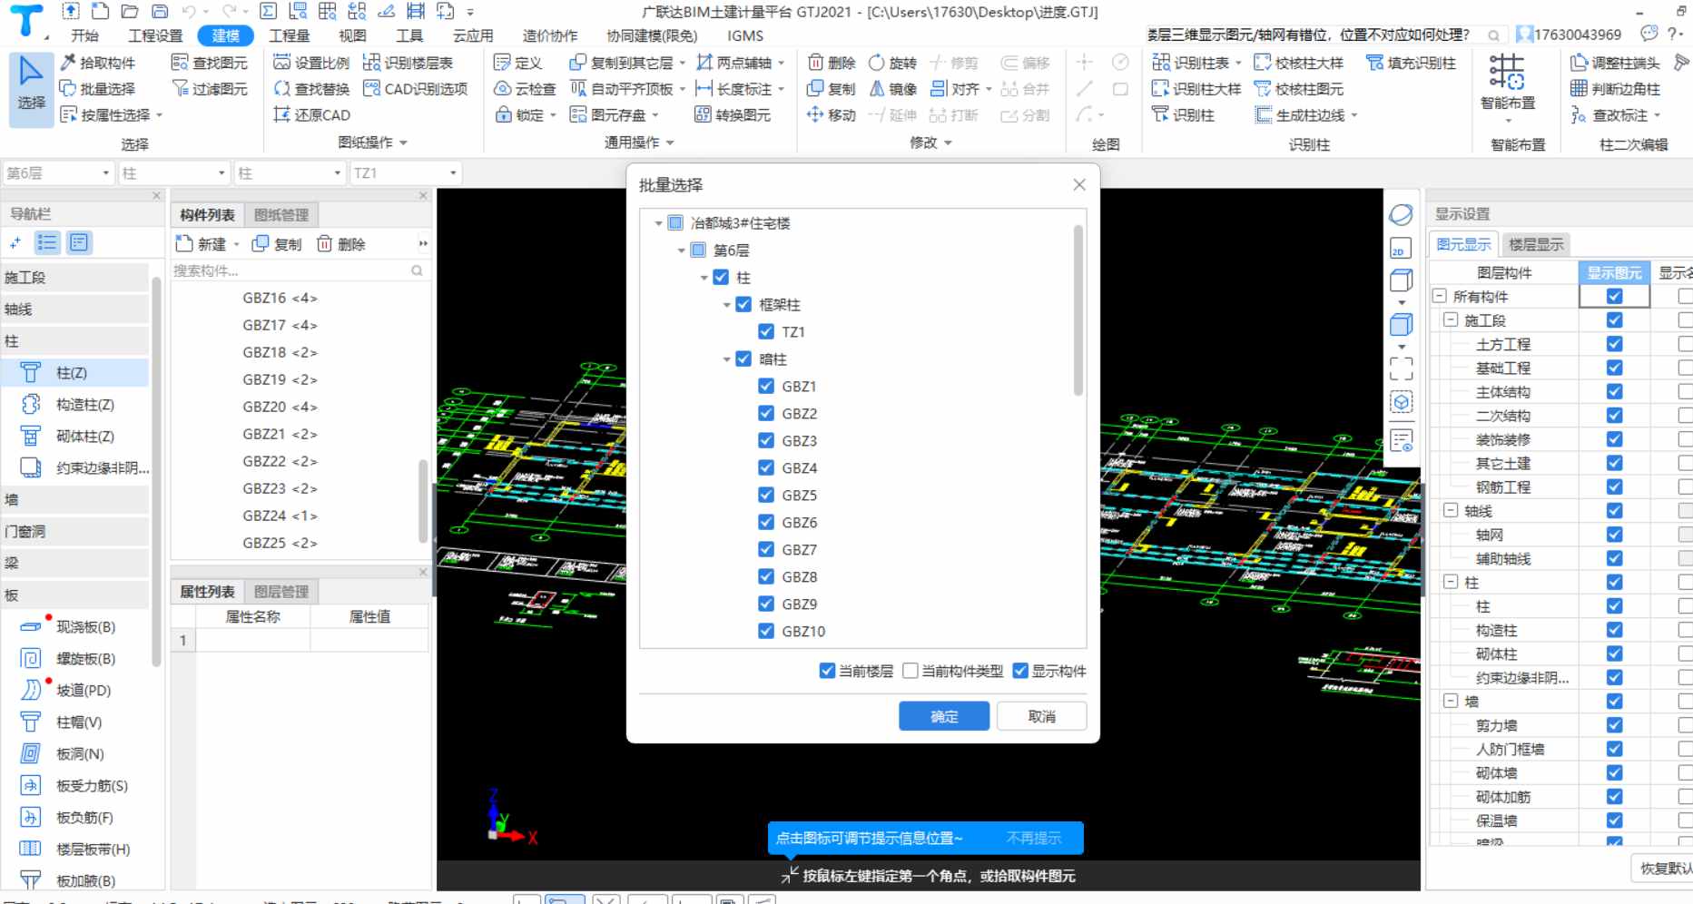This screenshot has height=904, width=1693.
Task: Click the 定义 define tool
Action: 517,63
